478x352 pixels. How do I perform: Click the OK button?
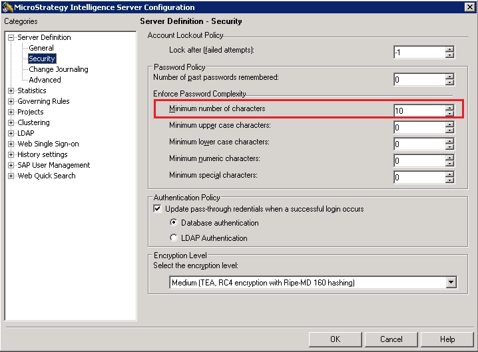pos(336,339)
